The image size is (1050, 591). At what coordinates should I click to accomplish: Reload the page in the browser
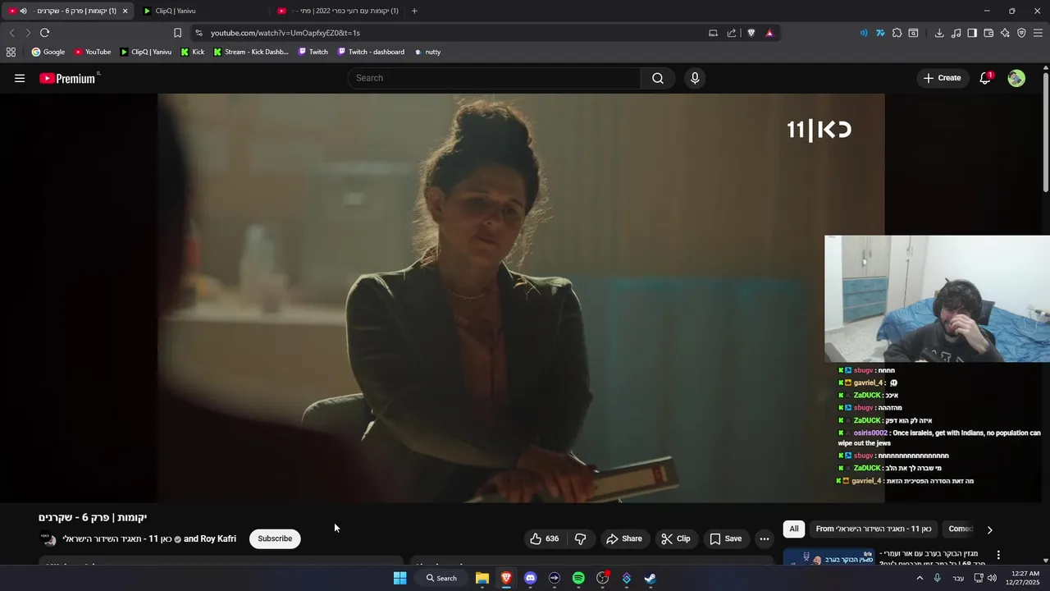click(x=44, y=33)
